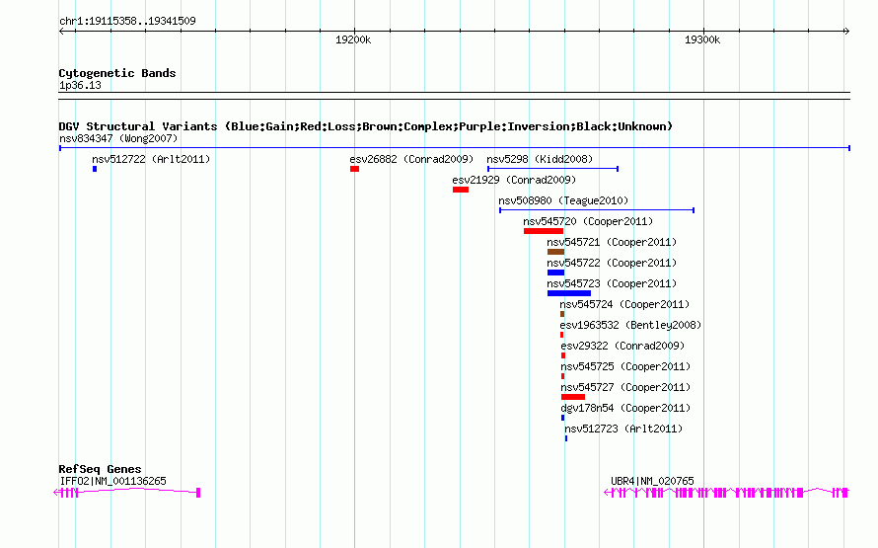Open nsv5298 (Kidd2008) variant label
Image resolution: width=878 pixels, height=548 pixels.
[x=540, y=159]
